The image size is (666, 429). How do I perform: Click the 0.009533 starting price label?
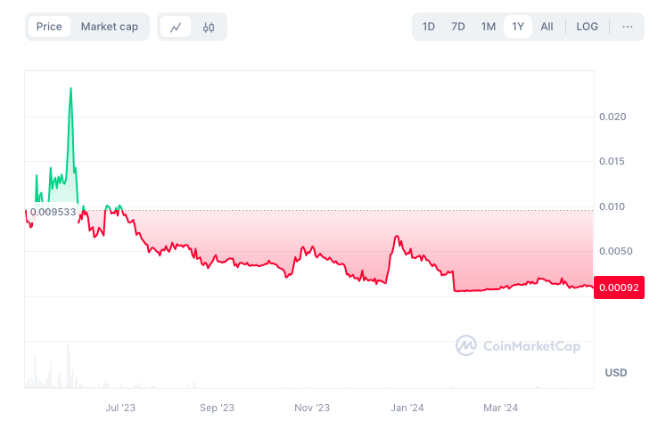point(53,213)
